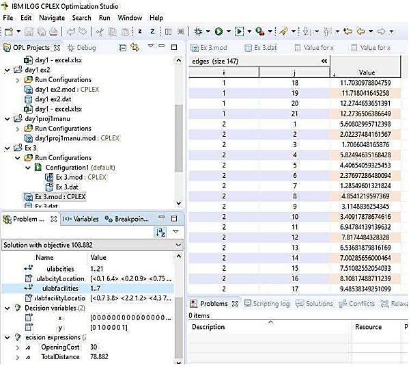Click the green Run button in toolbar
Screen dimensions: 411x368
[218, 31]
